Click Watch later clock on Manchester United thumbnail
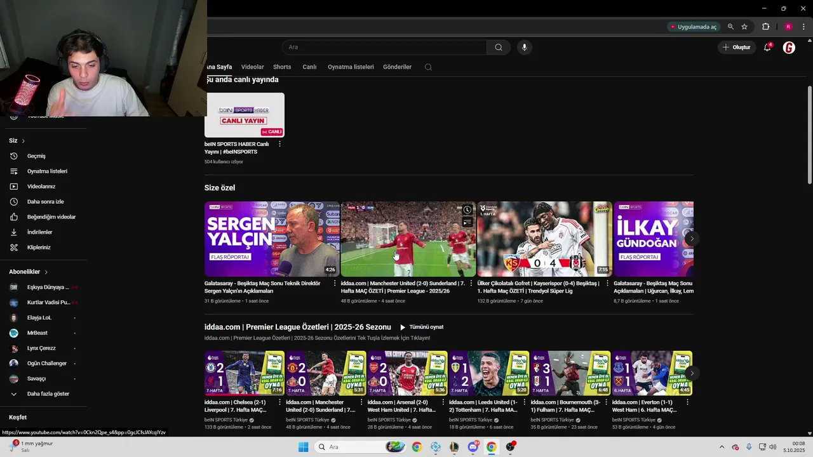813x457 pixels. tap(467, 210)
